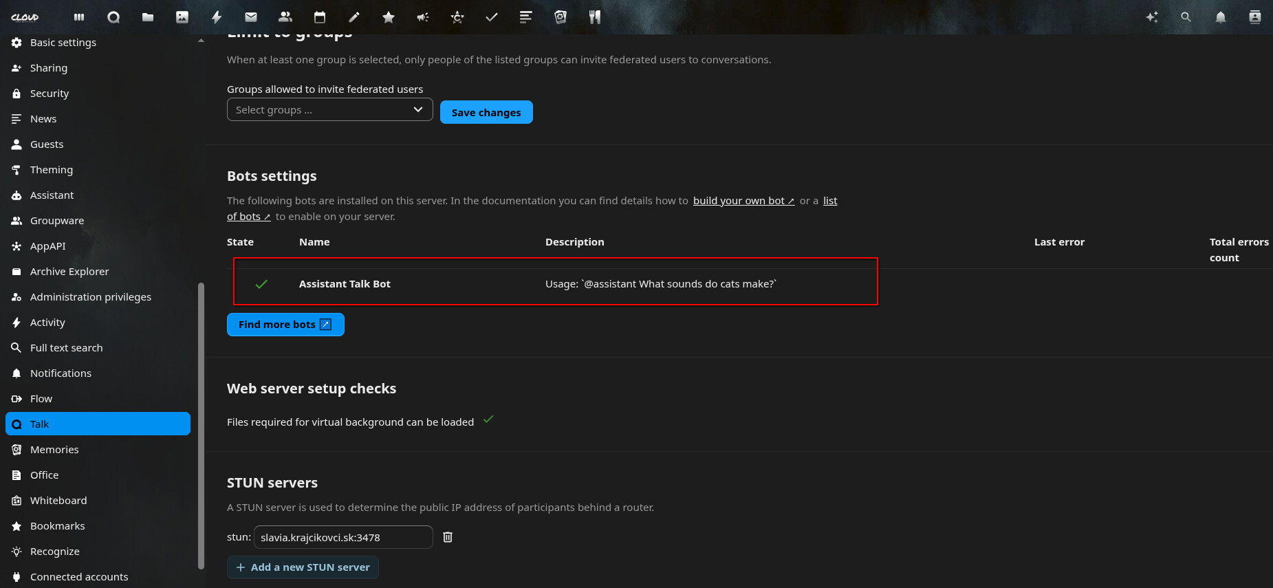The image size is (1273, 588).
Task: Click the Save changes button
Action: pyautogui.click(x=486, y=113)
